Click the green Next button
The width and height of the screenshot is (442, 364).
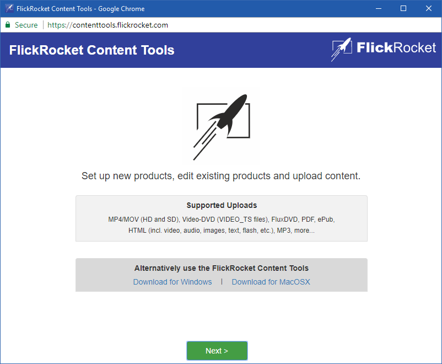pyautogui.click(x=217, y=351)
